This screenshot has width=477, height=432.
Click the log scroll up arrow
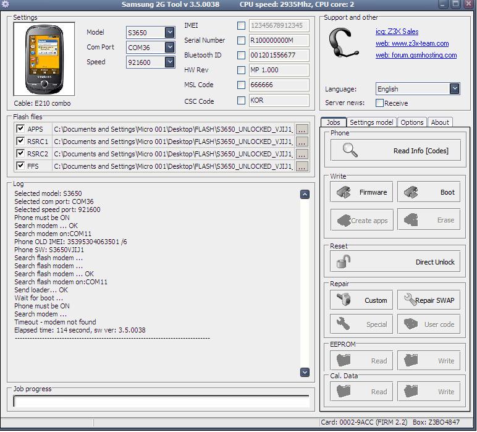pyautogui.click(x=305, y=195)
